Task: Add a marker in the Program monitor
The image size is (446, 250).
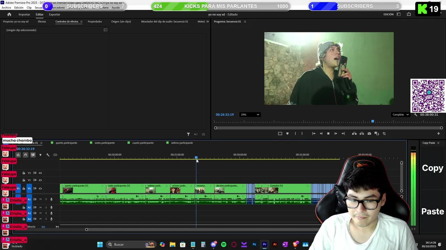Action: coord(287,134)
